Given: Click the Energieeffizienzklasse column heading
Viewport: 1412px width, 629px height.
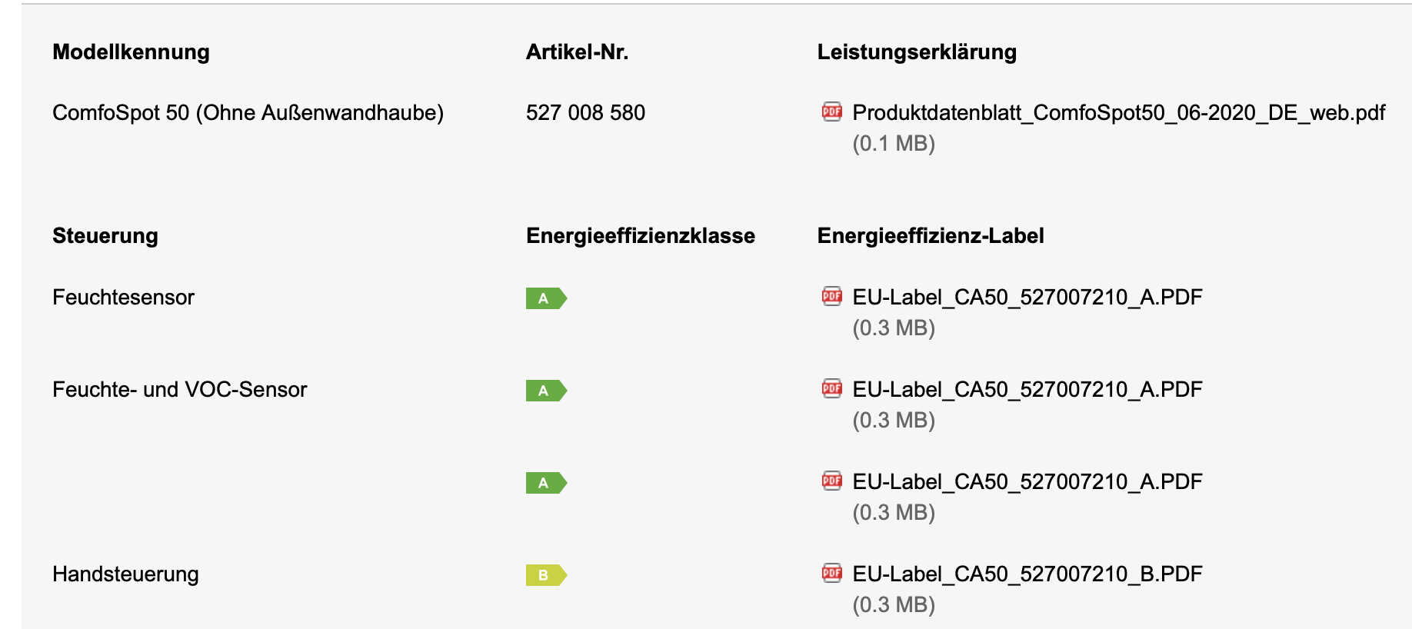Looking at the screenshot, I should pos(640,236).
